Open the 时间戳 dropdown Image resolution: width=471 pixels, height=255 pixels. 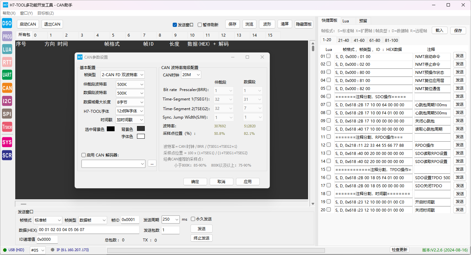click(x=130, y=120)
